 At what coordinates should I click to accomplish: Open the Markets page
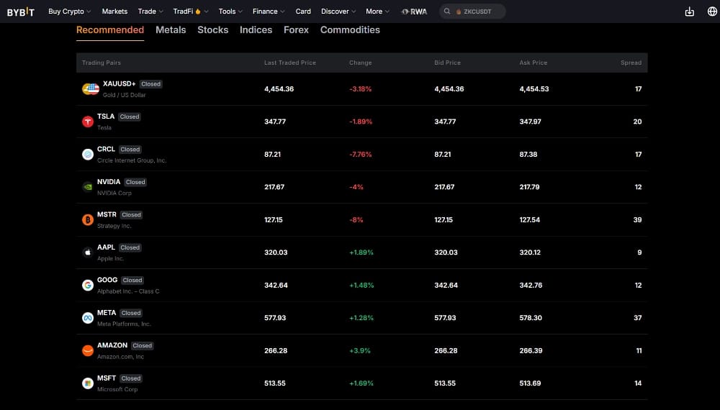click(114, 12)
